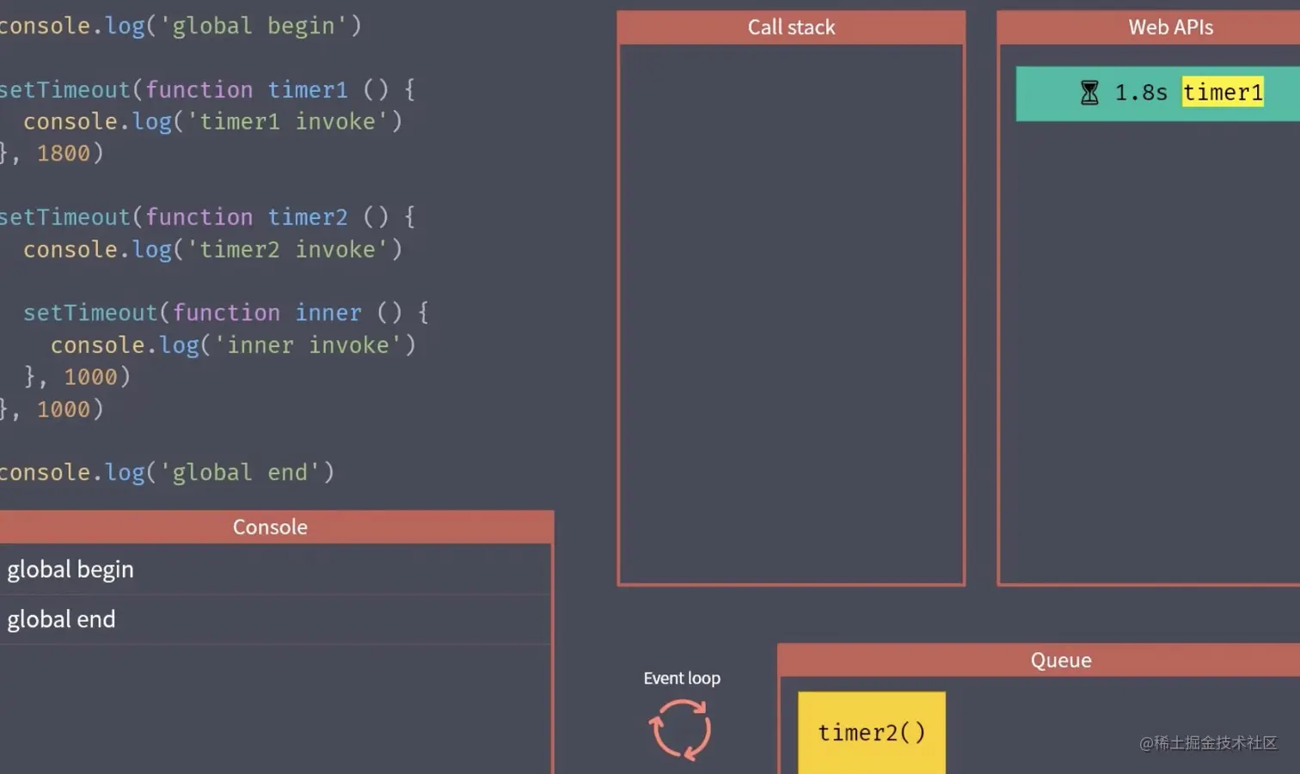Click the Event loop label
The image size is (1300, 774).
682,678
